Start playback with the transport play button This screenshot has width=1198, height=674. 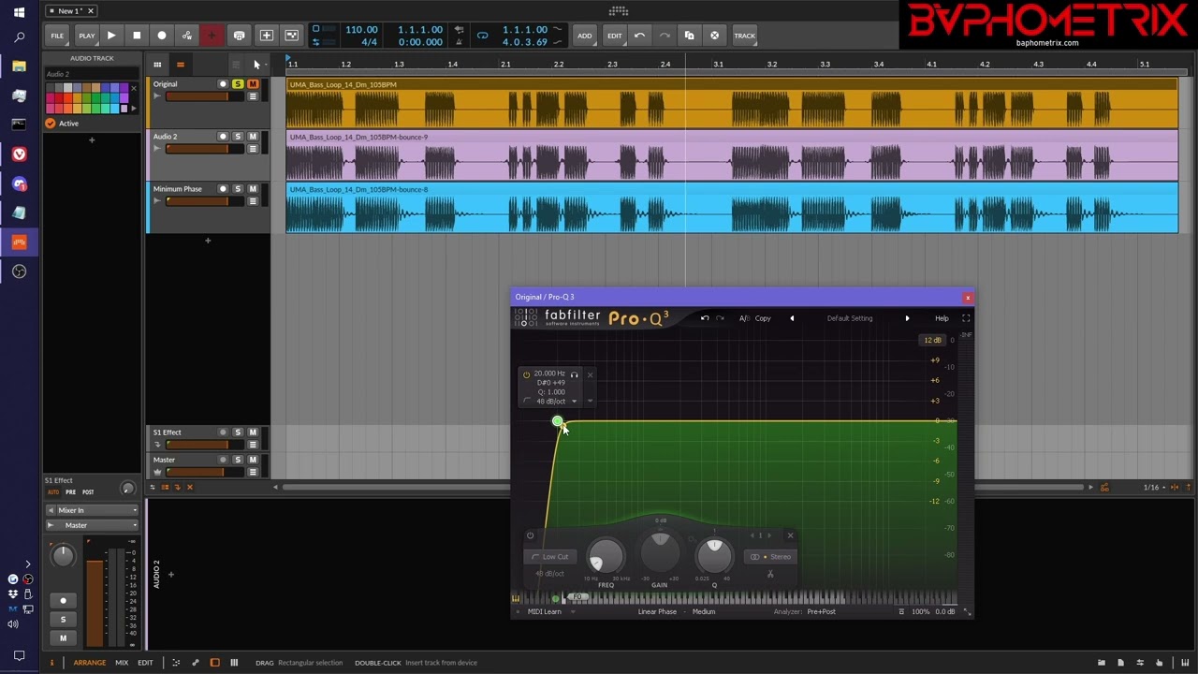tap(111, 36)
